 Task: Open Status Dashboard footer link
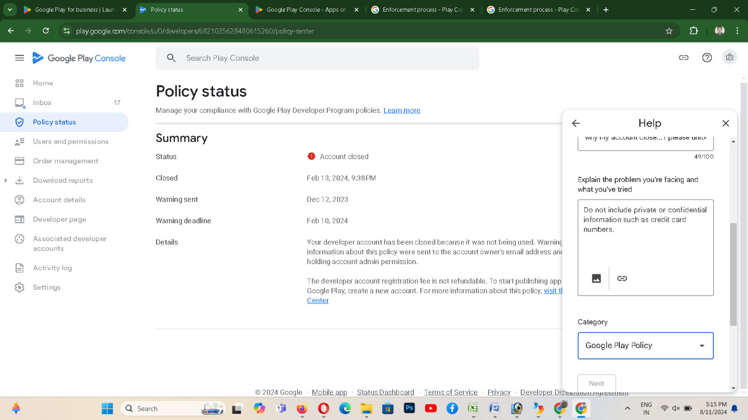point(385,392)
